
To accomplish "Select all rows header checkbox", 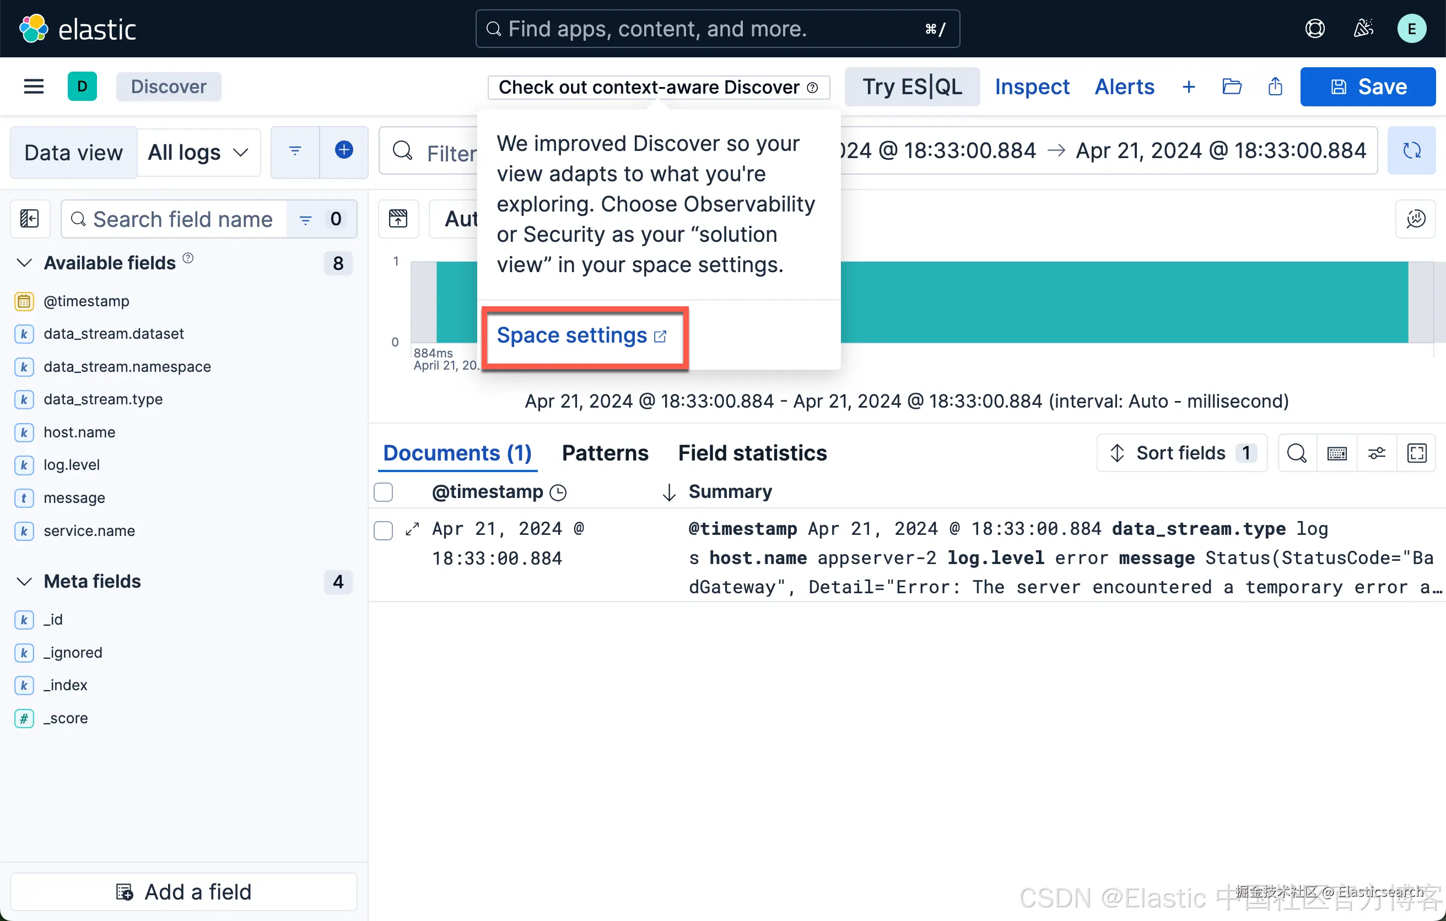I will 383,492.
